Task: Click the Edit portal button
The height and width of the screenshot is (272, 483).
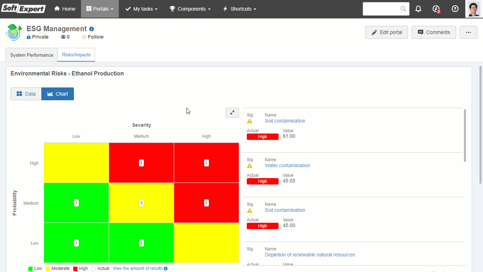Action: tap(386, 32)
